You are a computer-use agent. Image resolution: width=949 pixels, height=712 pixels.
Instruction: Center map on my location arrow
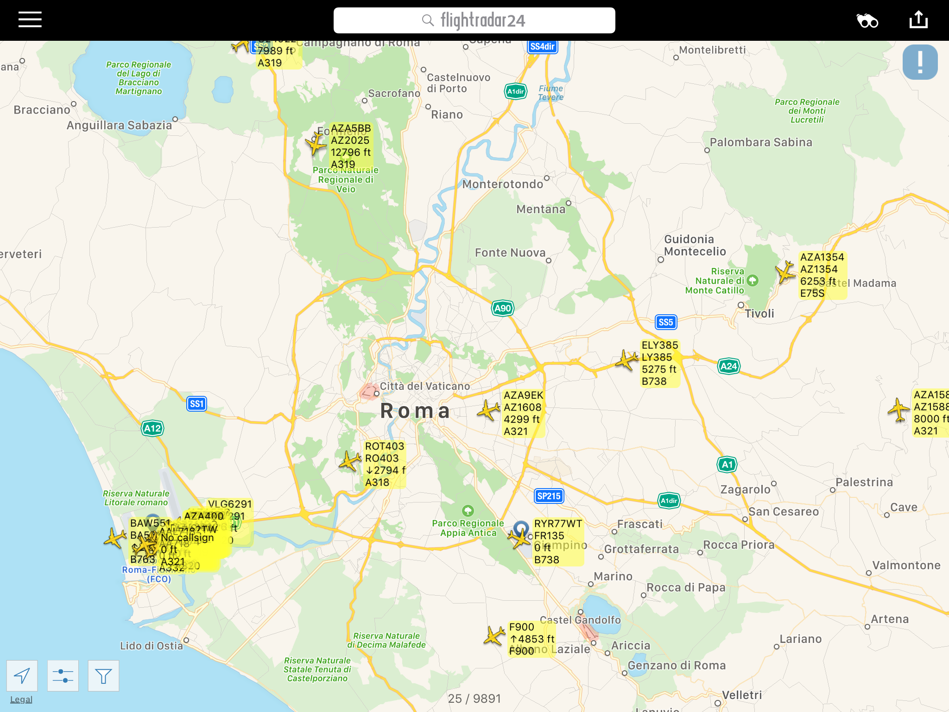pyautogui.click(x=22, y=676)
